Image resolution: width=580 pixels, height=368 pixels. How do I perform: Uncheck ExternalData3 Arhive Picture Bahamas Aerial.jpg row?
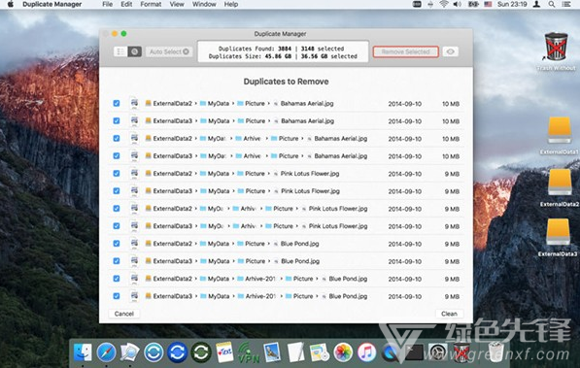(117, 155)
